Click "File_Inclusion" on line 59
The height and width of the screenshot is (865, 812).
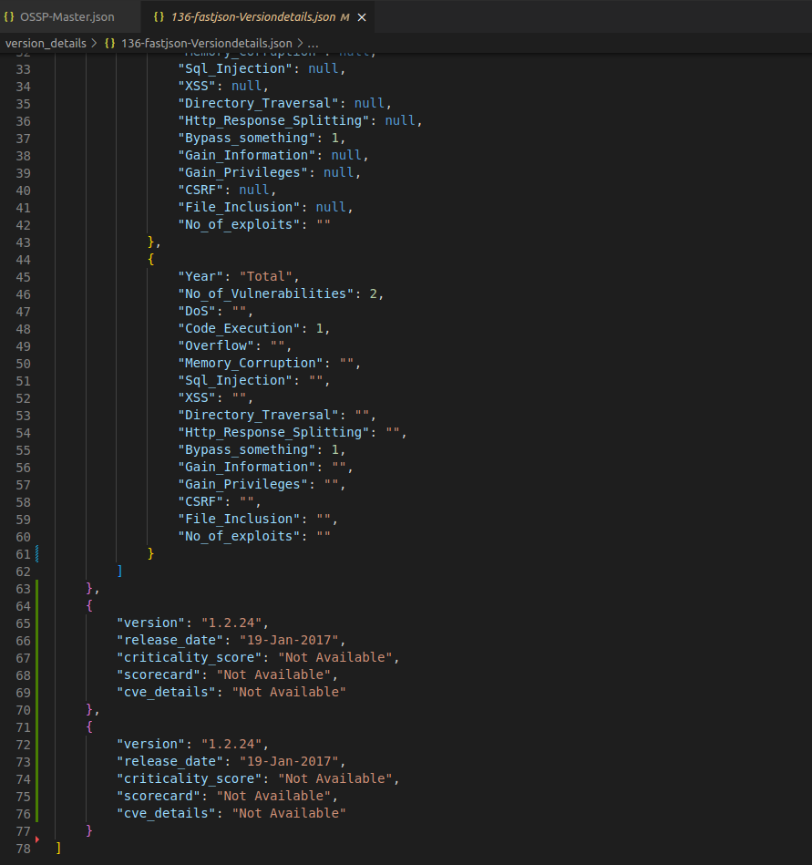pos(239,519)
